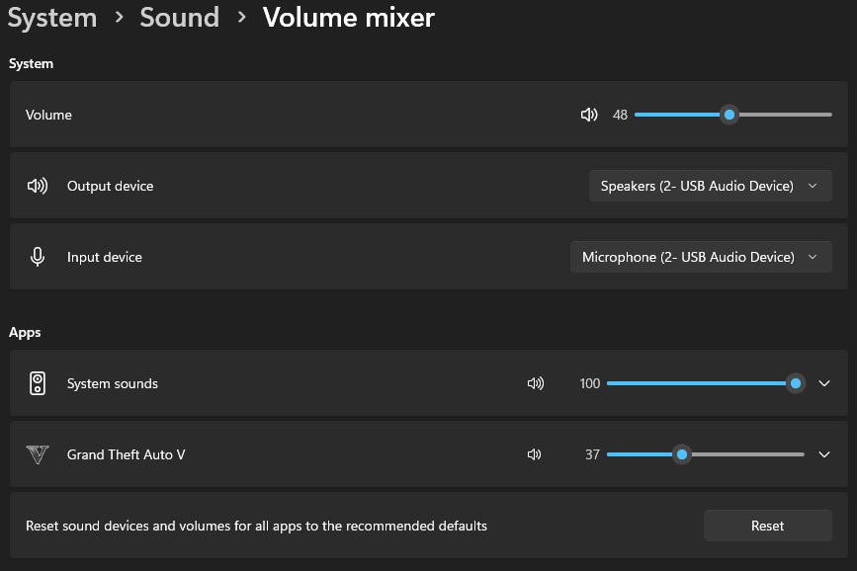Click the Volume mixer page title
This screenshot has height=571, width=857.
coord(348,18)
